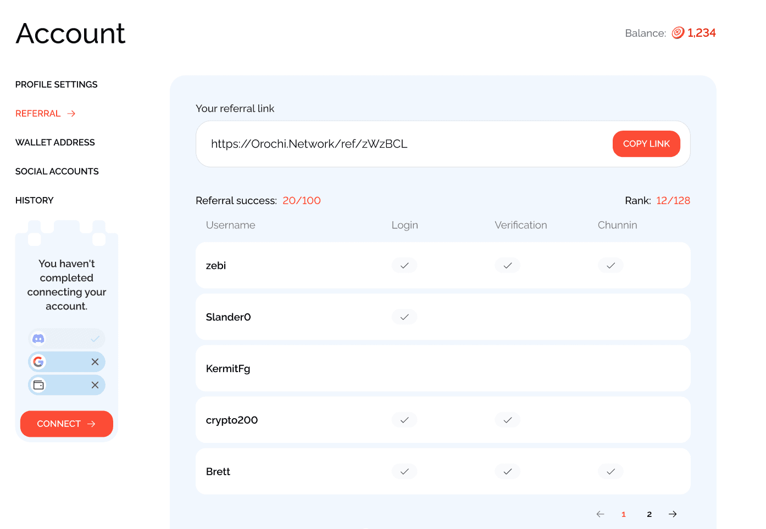The width and height of the screenshot is (766, 529).
Task: Go to previous page with left arrow
Action: (x=600, y=514)
